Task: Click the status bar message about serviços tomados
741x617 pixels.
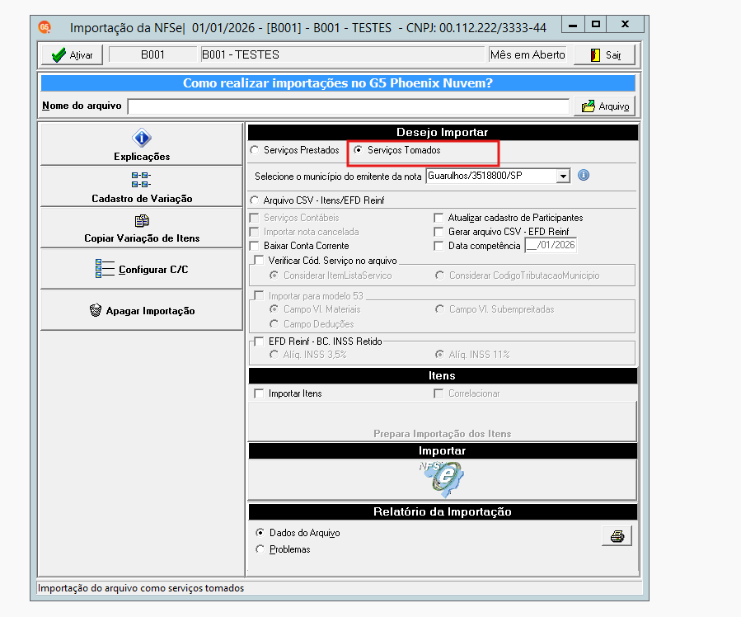Action: [x=141, y=588]
